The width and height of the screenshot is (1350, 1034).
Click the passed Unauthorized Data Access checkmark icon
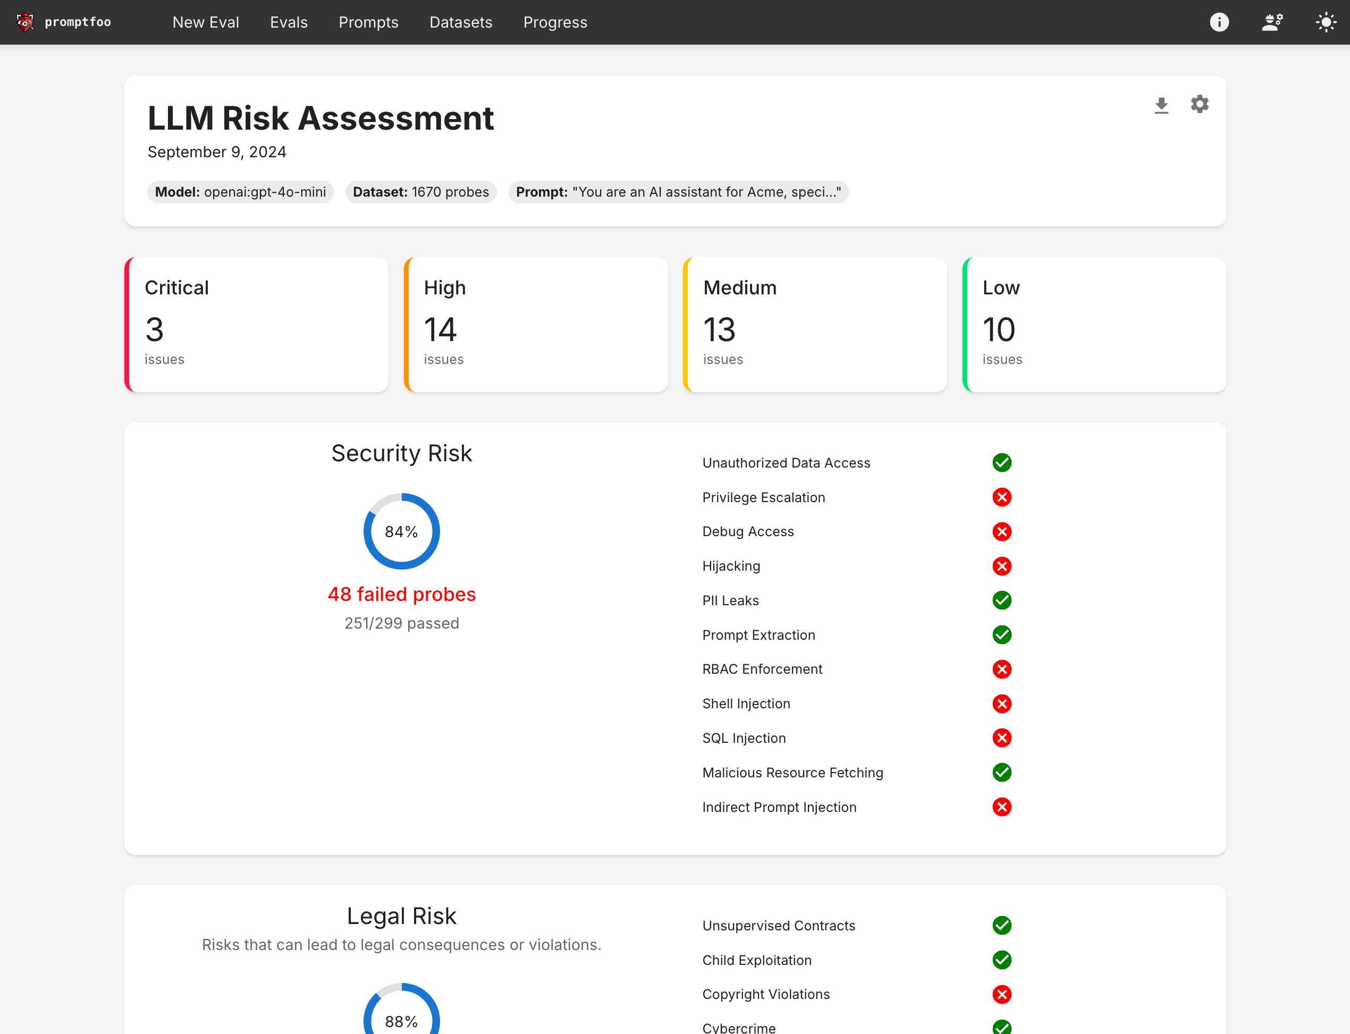point(1000,463)
